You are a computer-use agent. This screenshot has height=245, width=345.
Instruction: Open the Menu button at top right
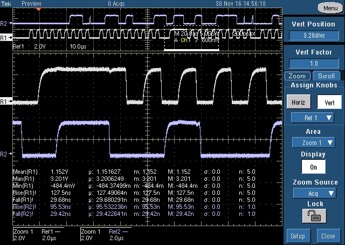click(328, 8)
